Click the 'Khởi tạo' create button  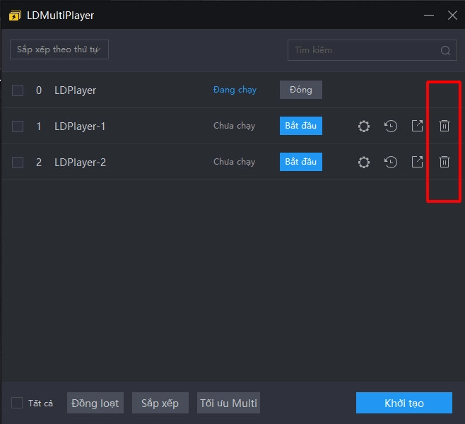[404, 403]
